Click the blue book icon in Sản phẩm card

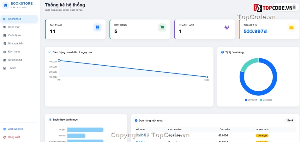98,27
